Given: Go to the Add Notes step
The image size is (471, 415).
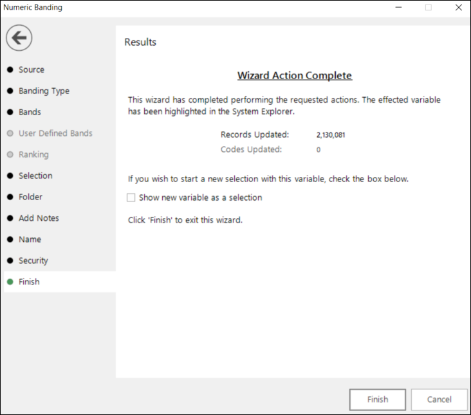Looking at the screenshot, I should coord(39,218).
